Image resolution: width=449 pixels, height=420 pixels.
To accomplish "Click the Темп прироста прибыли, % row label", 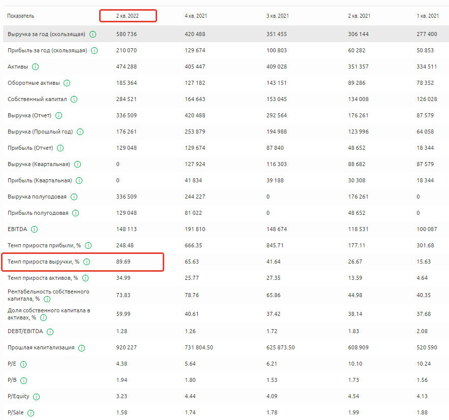I will tap(44, 246).
